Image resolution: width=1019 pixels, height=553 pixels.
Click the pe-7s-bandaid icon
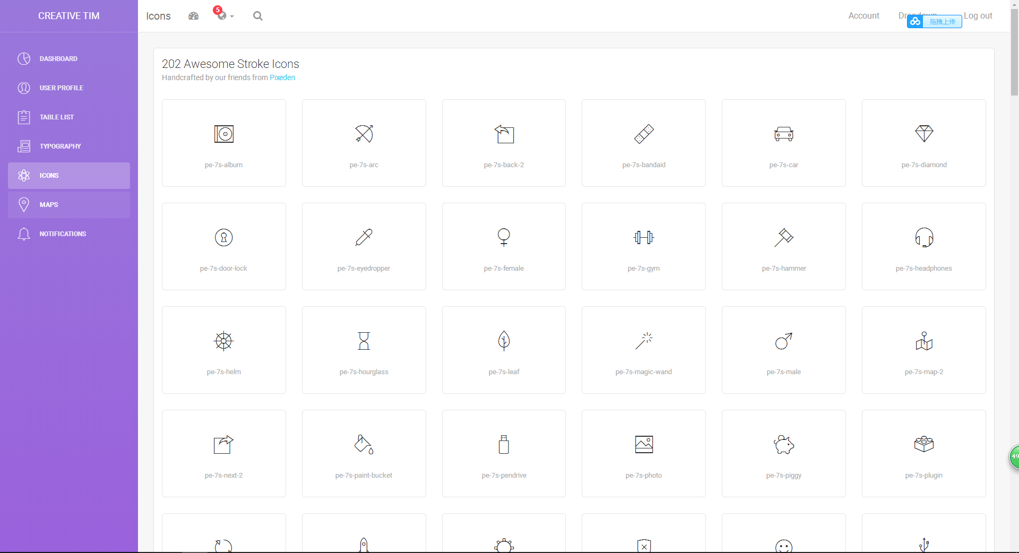(x=644, y=134)
